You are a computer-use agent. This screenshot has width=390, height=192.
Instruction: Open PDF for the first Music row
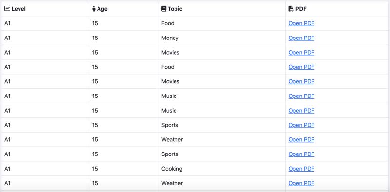click(301, 96)
